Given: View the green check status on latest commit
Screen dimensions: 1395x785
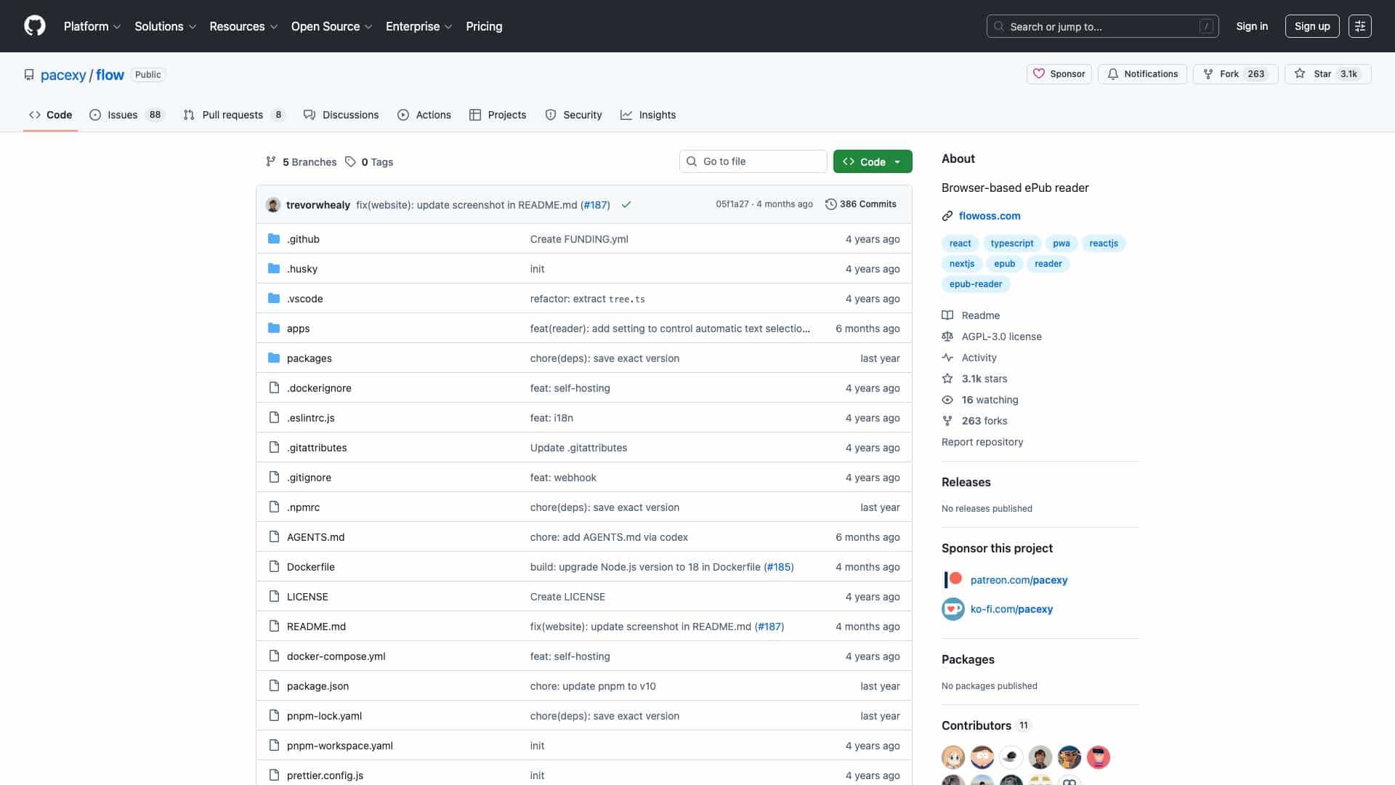Looking at the screenshot, I should click(x=626, y=205).
